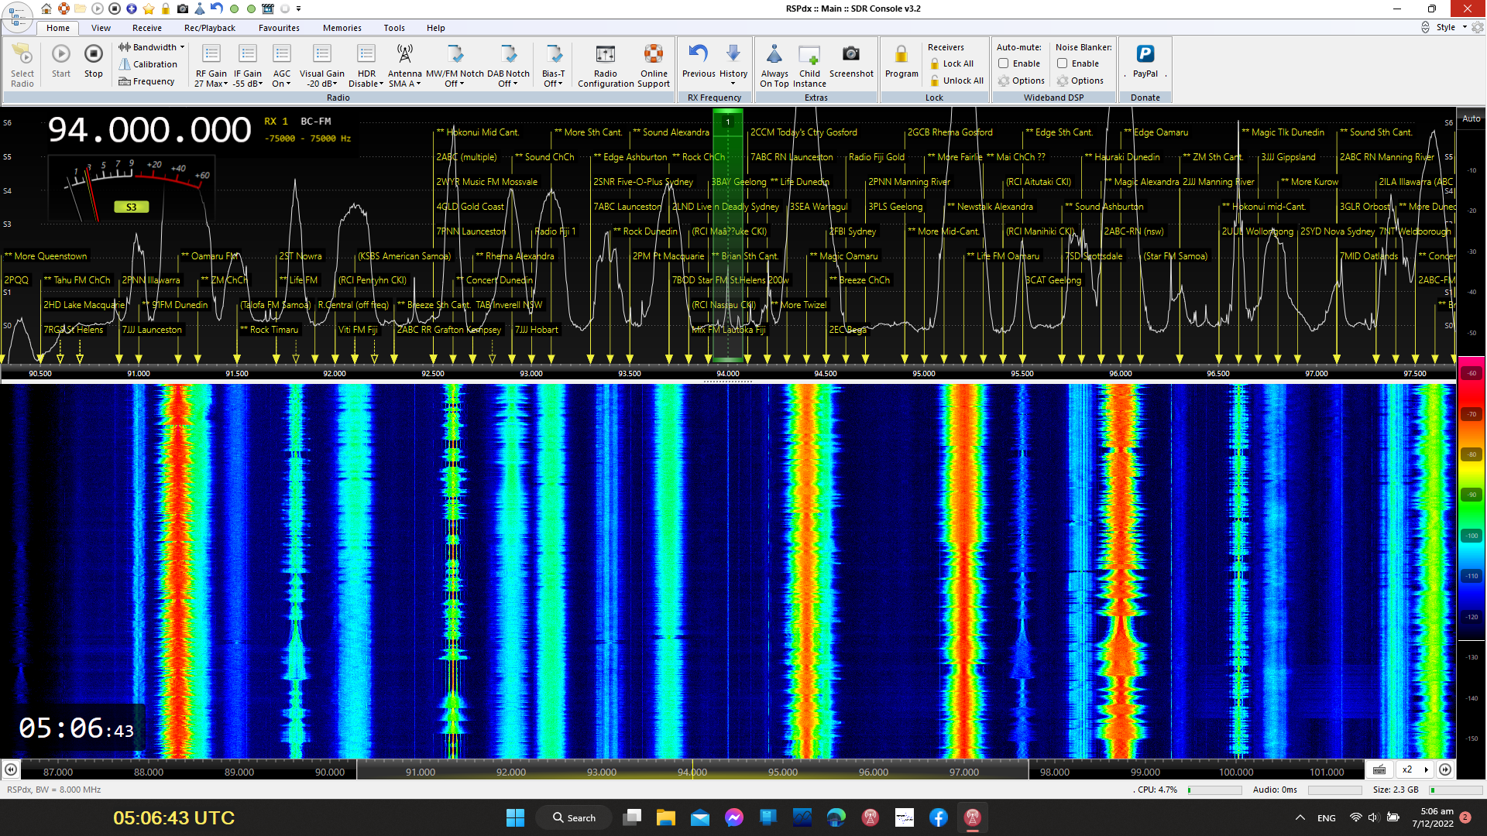Image resolution: width=1487 pixels, height=836 pixels.
Task: Click 92.000 on the bottom frequency bar
Action: tap(510, 772)
